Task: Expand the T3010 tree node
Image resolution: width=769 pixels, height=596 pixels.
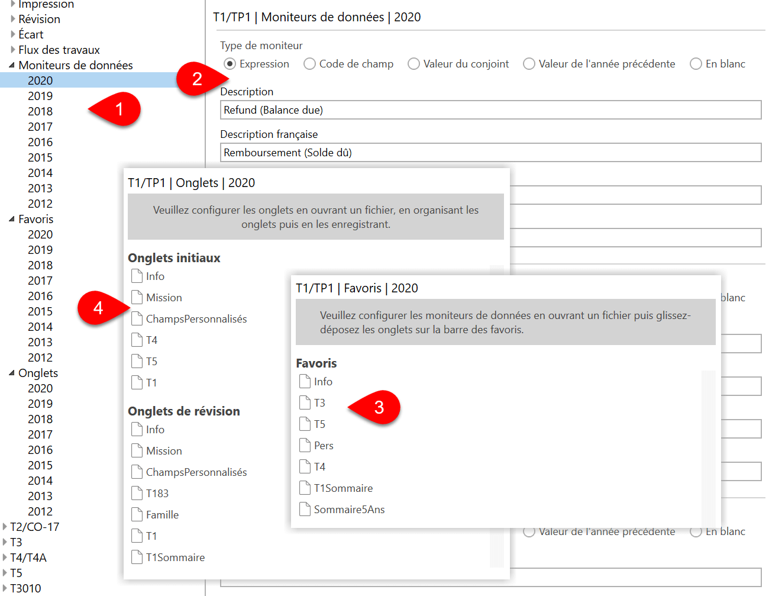Action: coord(5,588)
